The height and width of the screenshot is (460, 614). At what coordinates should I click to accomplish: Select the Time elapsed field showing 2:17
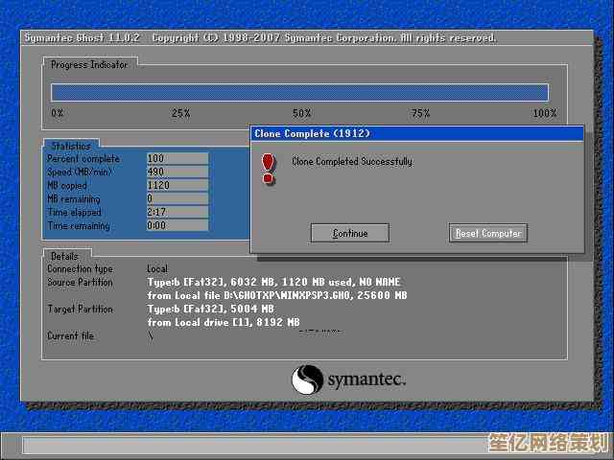point(177,212)
